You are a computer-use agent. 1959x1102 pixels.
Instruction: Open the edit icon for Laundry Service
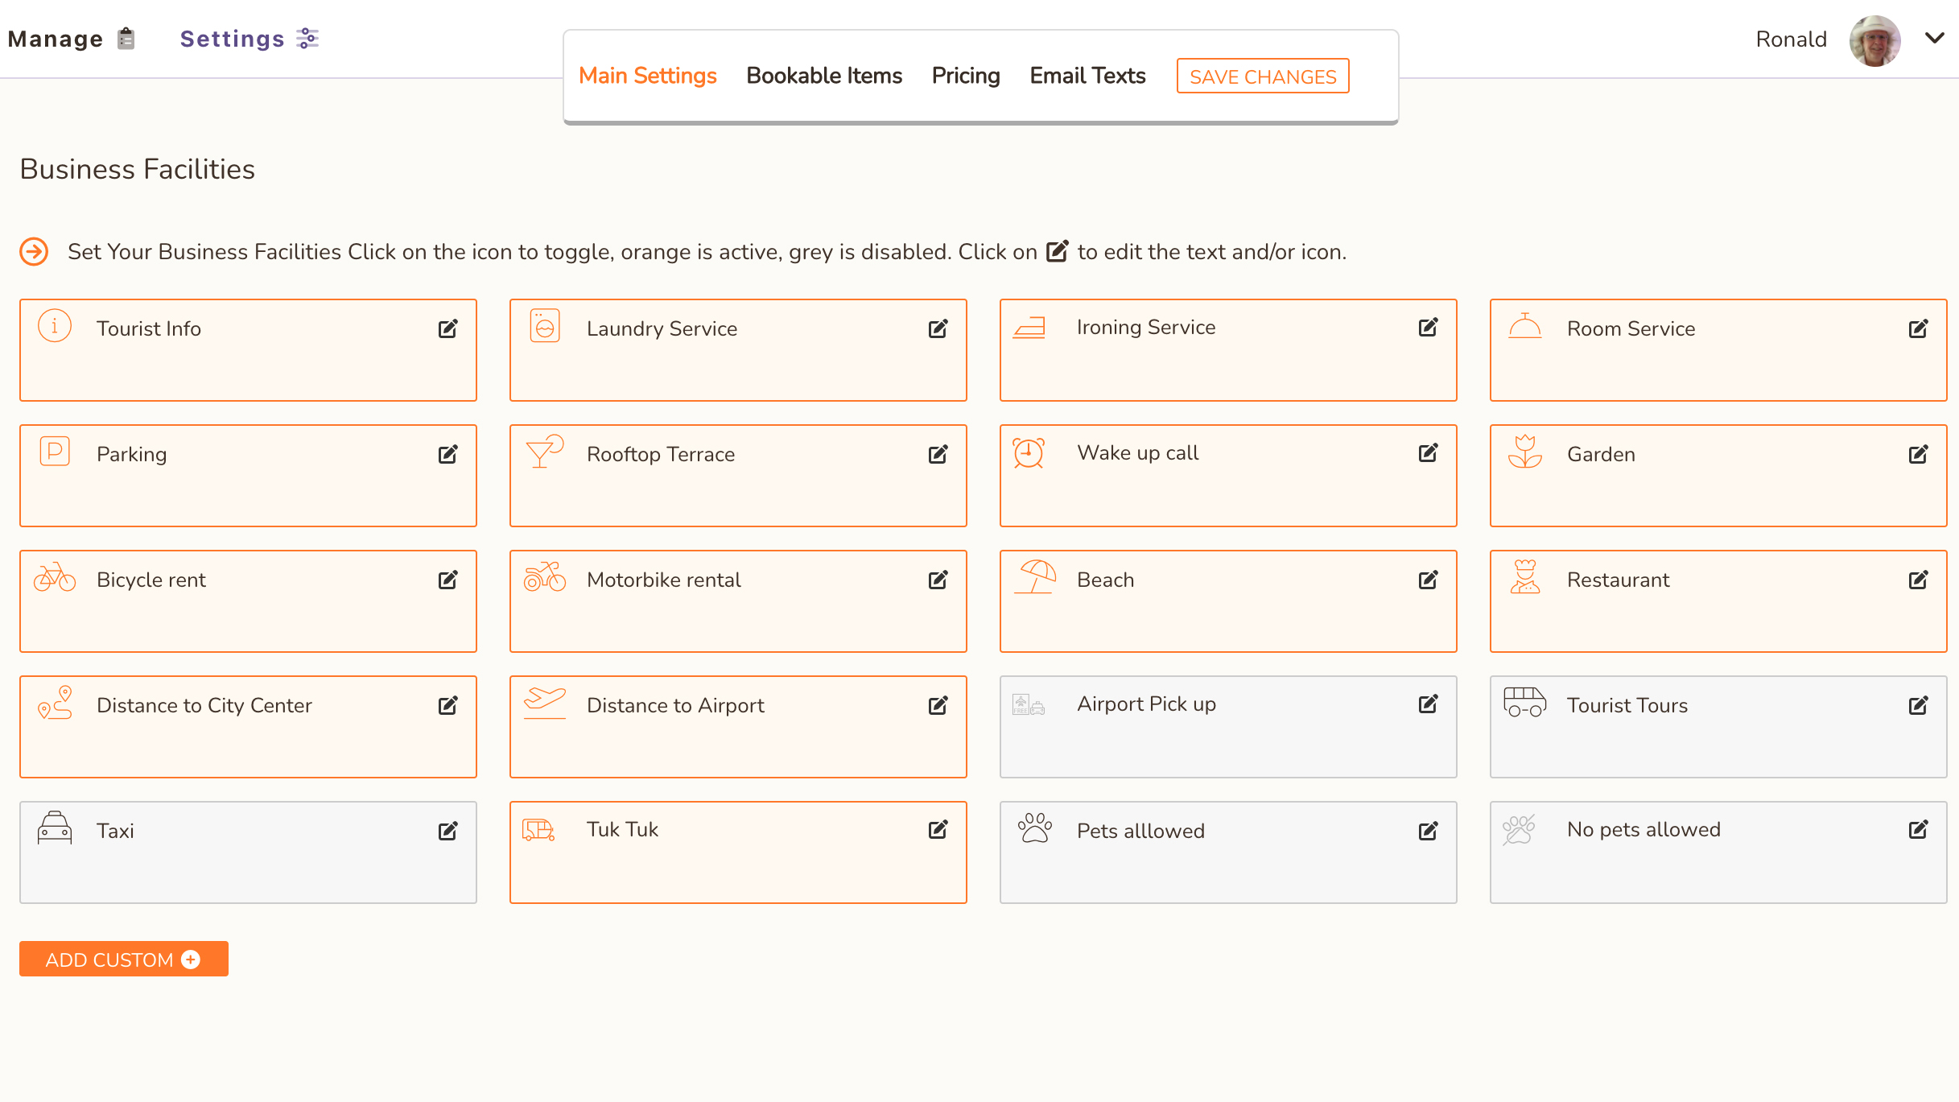(938, 328)
